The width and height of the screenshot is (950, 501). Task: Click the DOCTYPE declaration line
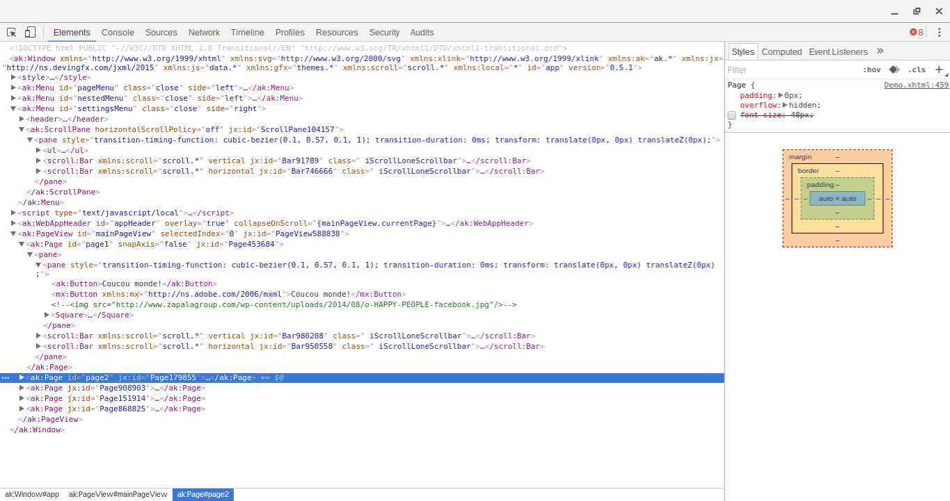288,48
